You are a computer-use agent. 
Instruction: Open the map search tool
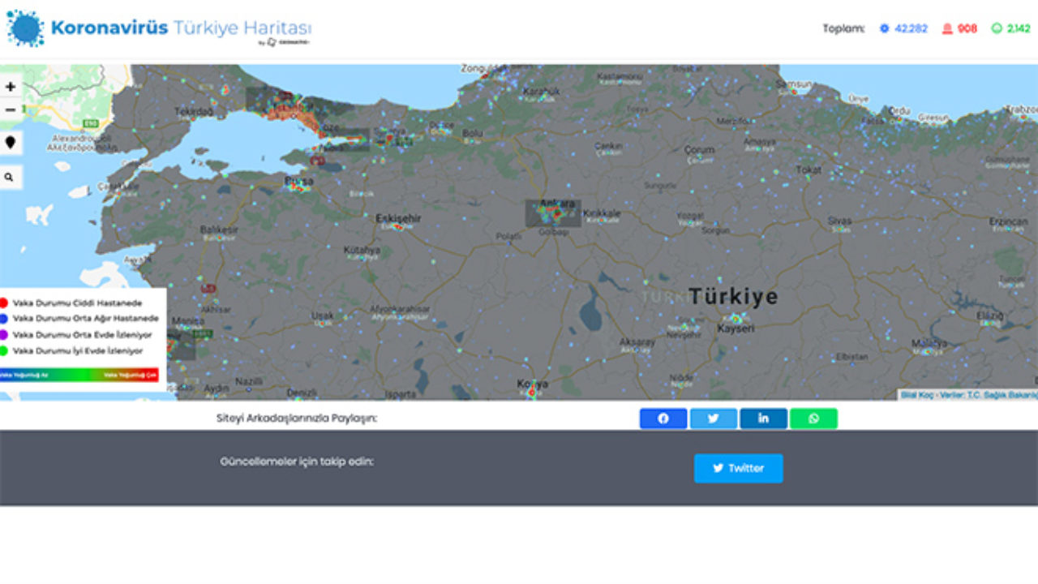click(11, 177)
